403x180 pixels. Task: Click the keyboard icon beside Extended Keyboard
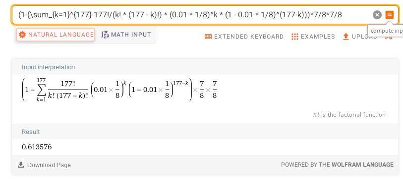208,37
